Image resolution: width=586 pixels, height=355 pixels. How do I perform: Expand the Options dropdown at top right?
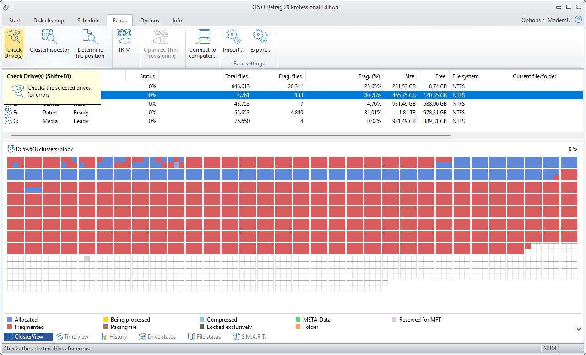coord(533,20)
